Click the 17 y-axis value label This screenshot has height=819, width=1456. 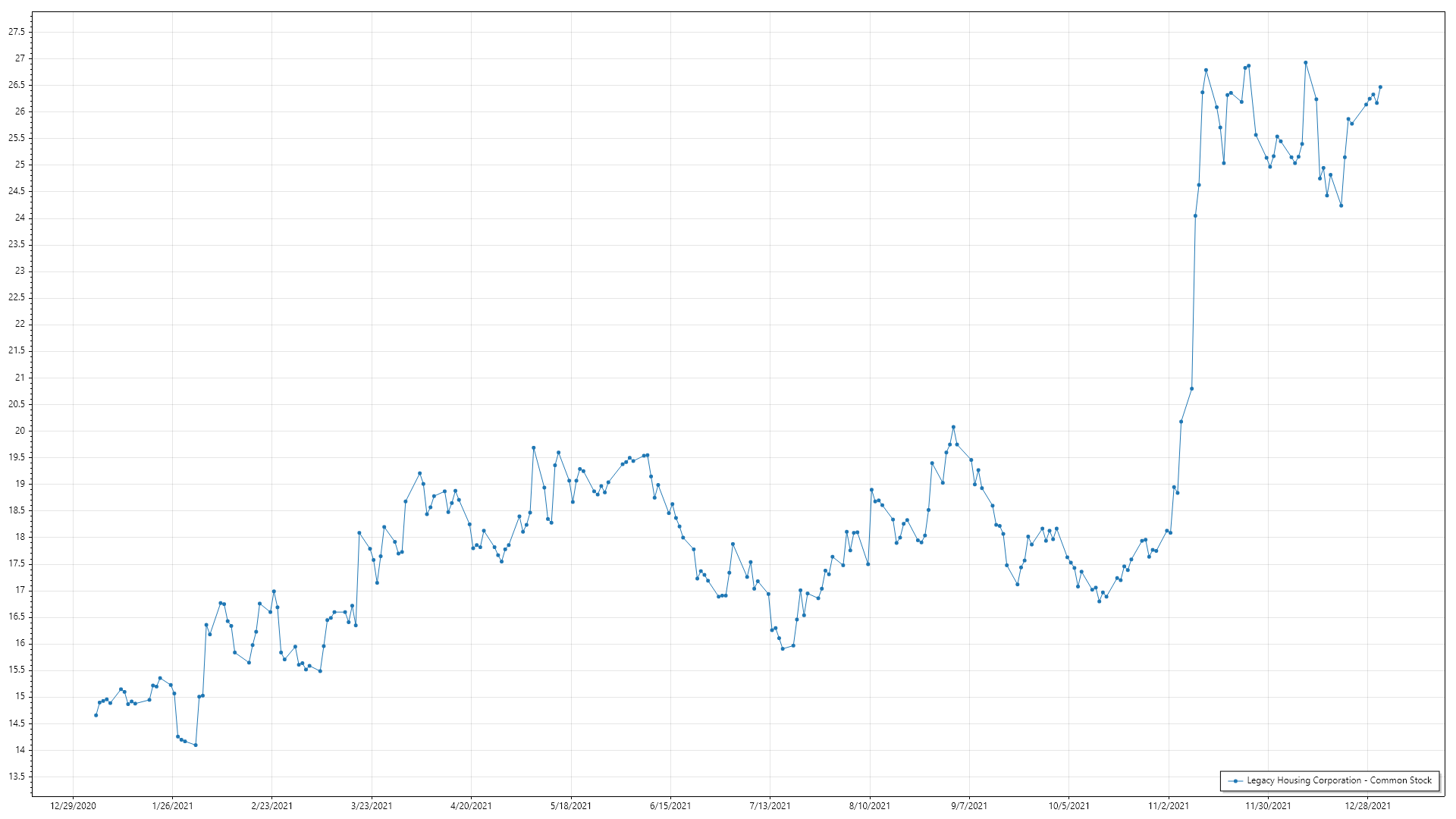pos(20,590)
